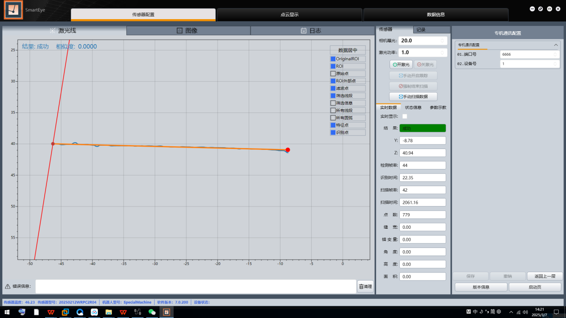Open WeChat from the taskbar
The height and width of the screenshot is (318, 566).
click(x=152, y=312)
